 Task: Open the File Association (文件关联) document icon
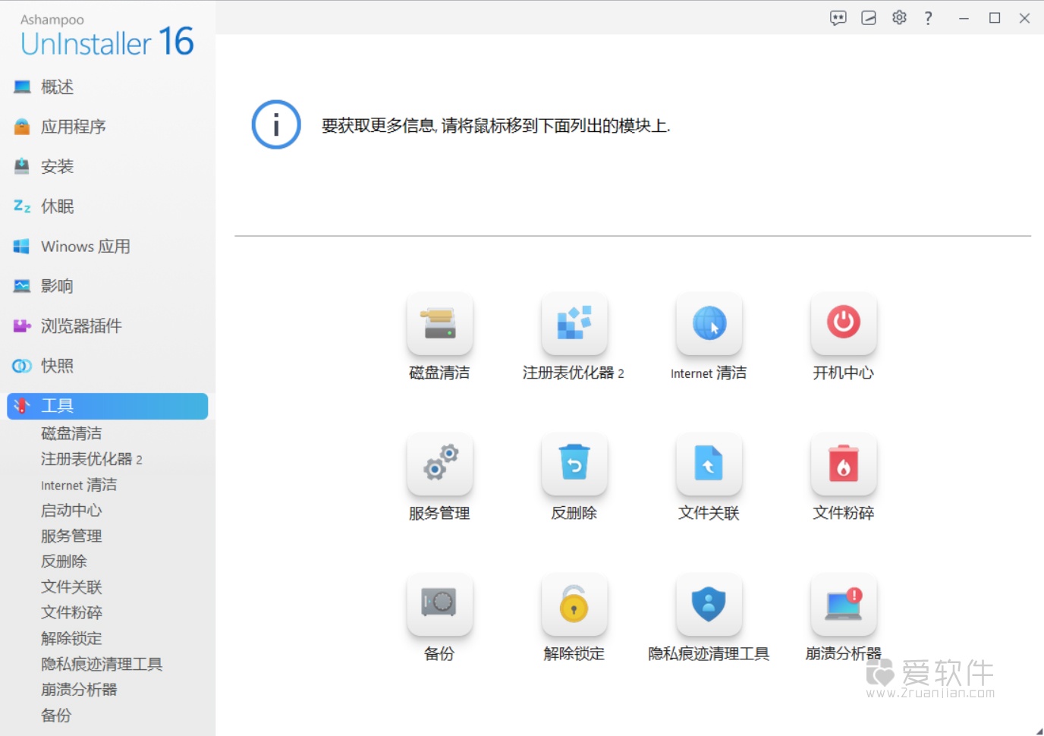pyautogui.click(x=708, y=464)
